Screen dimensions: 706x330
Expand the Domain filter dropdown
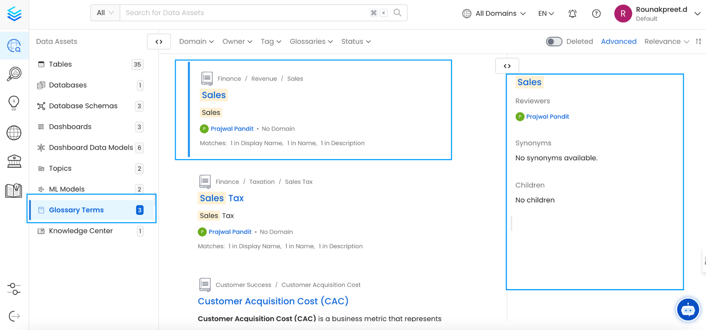coord(196,42)
